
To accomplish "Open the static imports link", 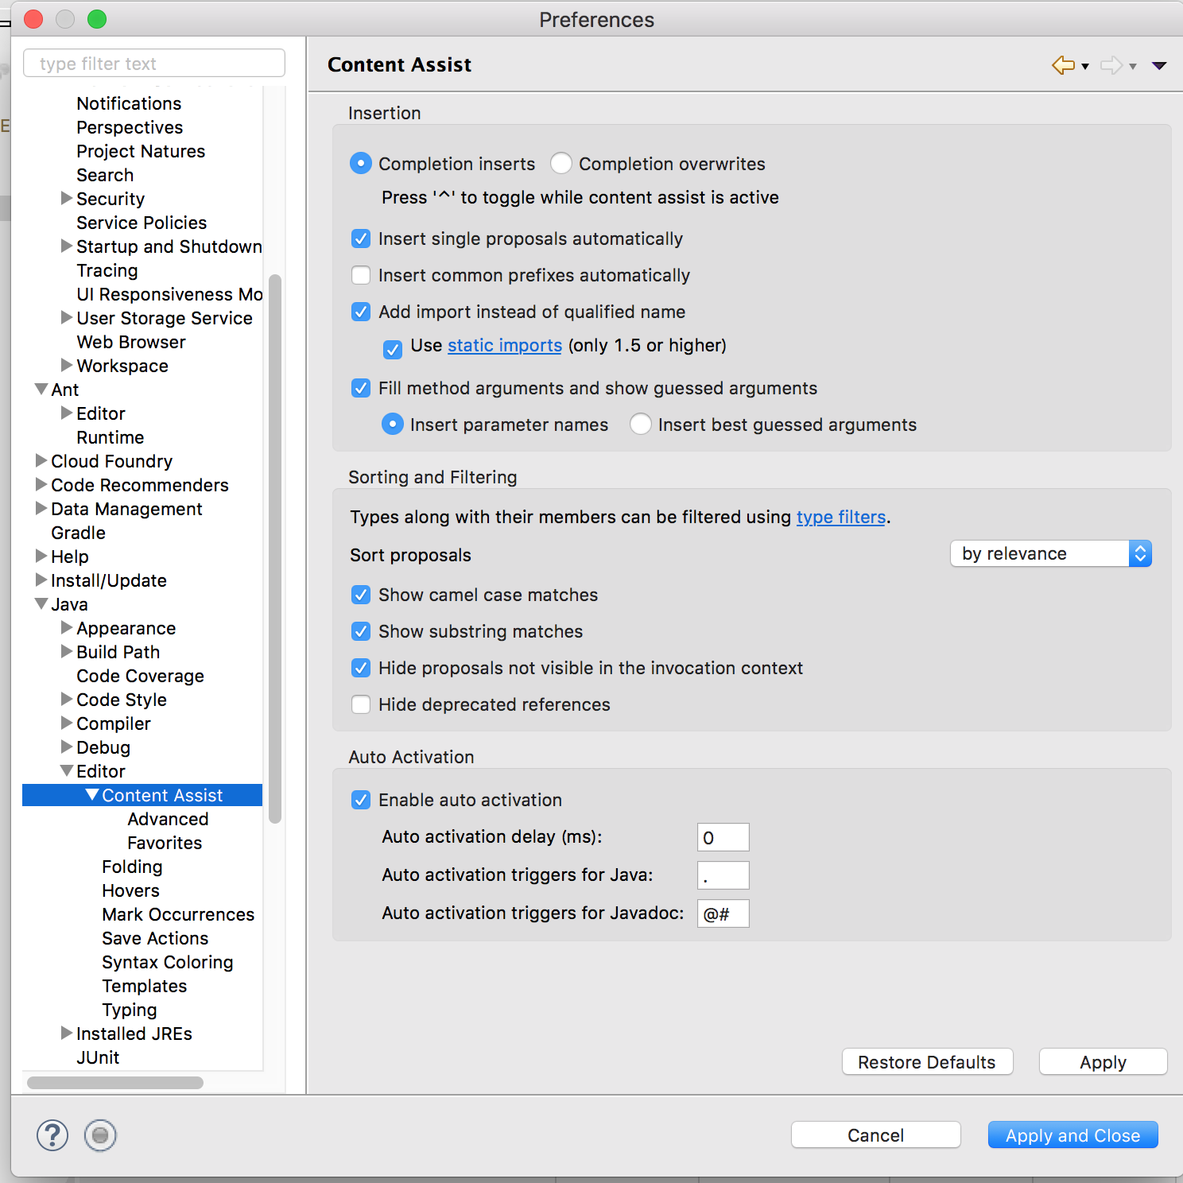I will click(505, 345).
